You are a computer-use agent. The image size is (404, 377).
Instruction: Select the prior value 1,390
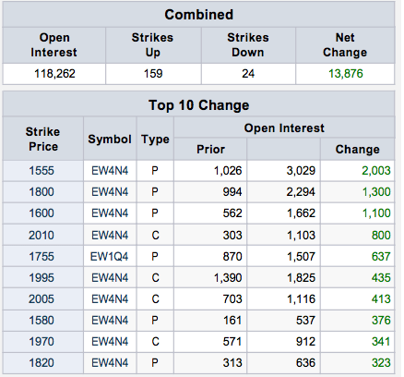(x=228, y=278)
